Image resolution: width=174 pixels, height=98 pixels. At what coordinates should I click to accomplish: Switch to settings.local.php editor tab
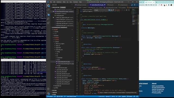tap(81, 5)
